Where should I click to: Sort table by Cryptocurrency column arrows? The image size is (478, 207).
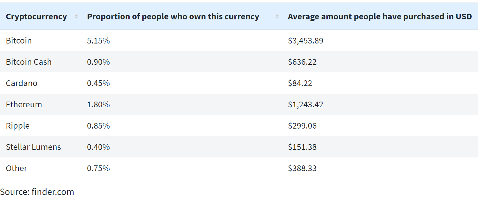[76, 17]
